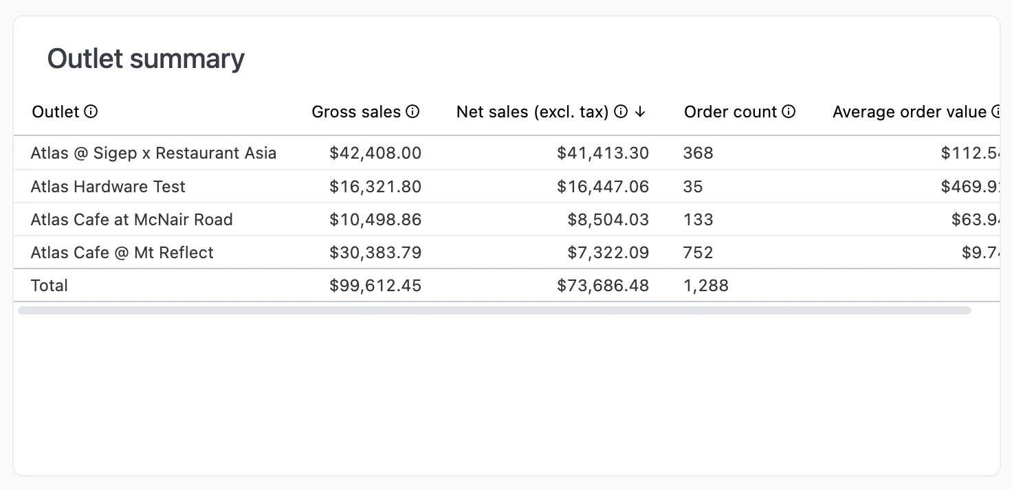Click the descending sort arrow on Net sales
Screen dimensions: 1012x489
pos(640,112)
